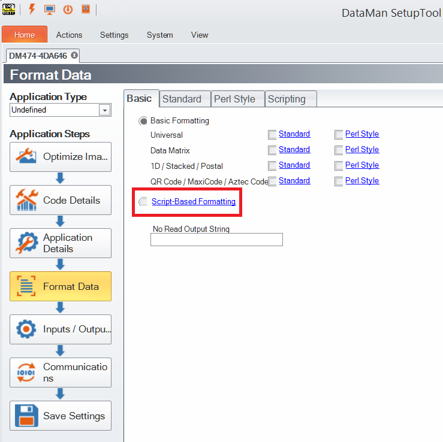Click the No Read Output String field
443x442 pixels.
tap(216, 240)
